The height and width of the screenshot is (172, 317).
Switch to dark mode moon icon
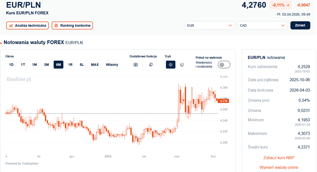coord(182,65)
